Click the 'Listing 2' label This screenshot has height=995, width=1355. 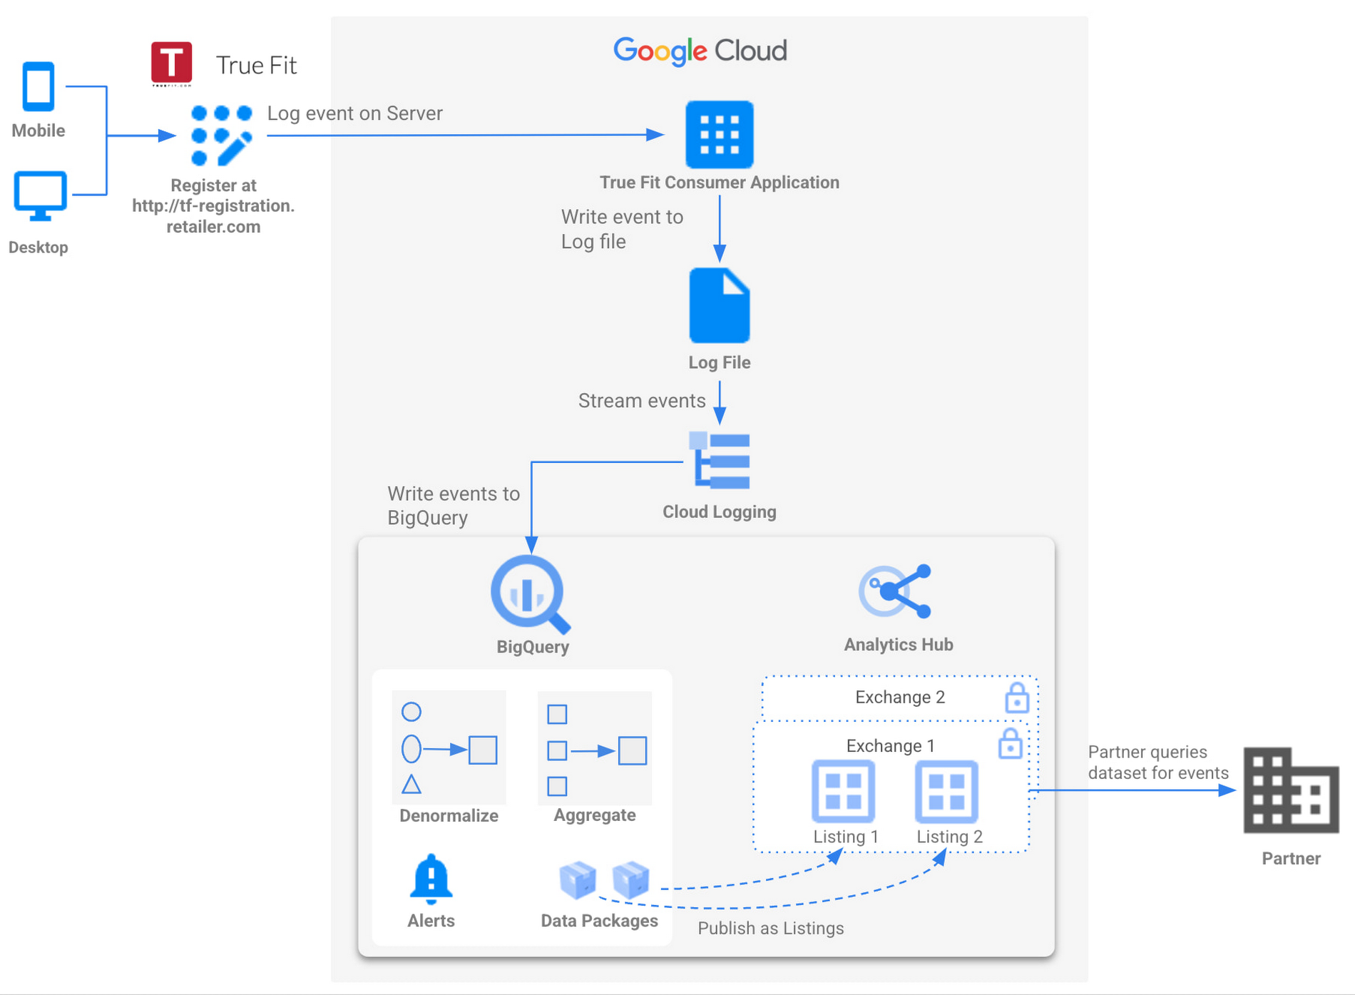(949, 837)
